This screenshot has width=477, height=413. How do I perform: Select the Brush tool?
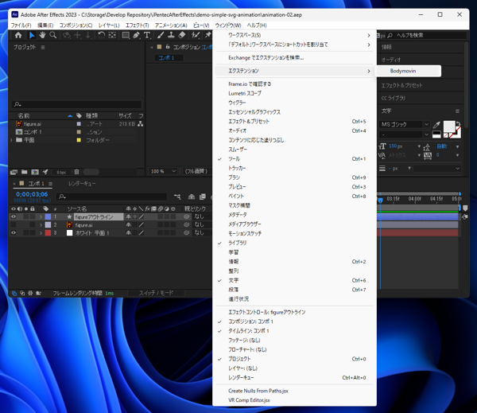click(x=161, y=35)
